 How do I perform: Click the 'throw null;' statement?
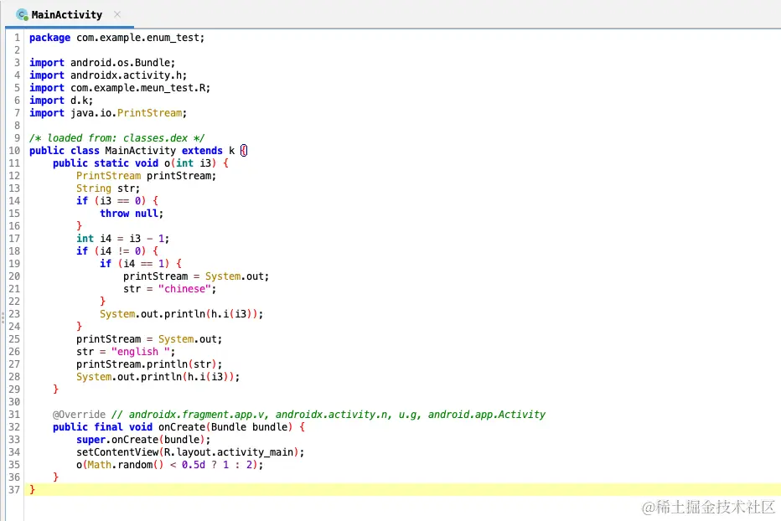click(x=132, y=214)
